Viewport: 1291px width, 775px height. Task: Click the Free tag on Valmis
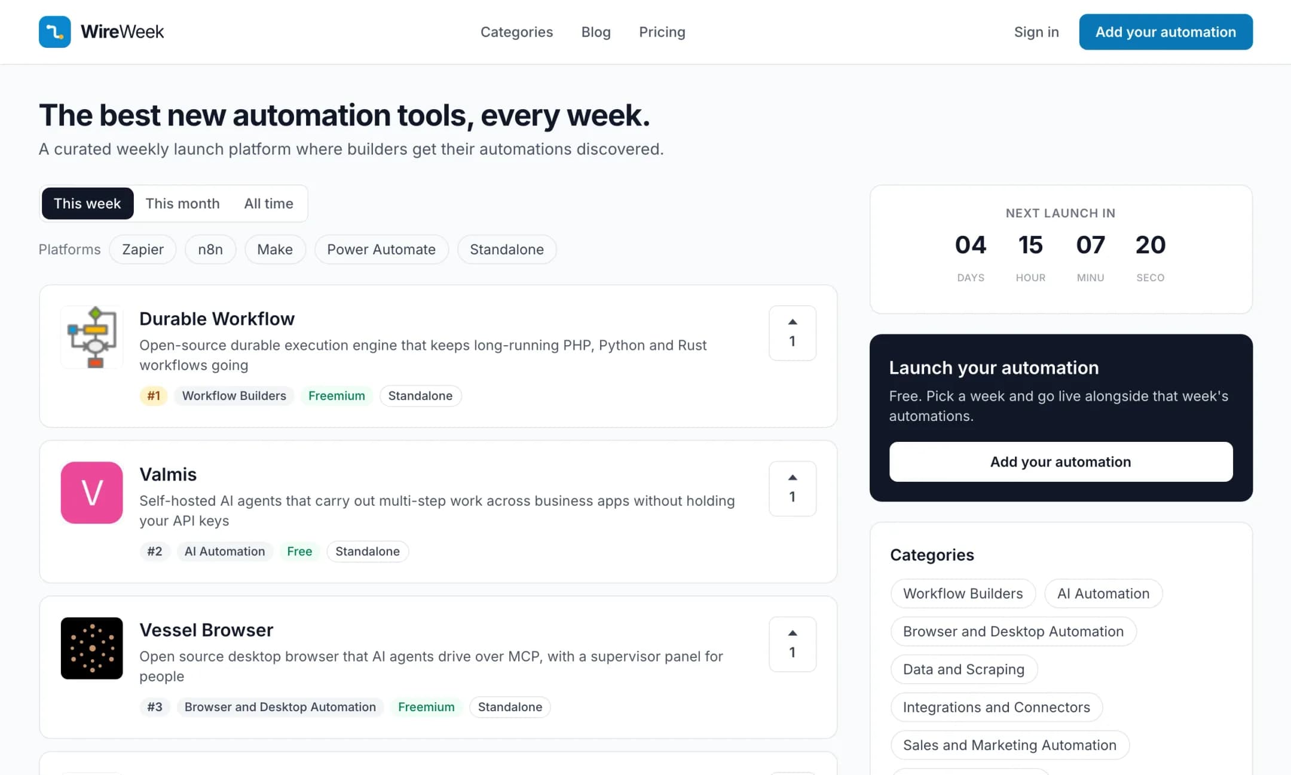pos(299,551)
